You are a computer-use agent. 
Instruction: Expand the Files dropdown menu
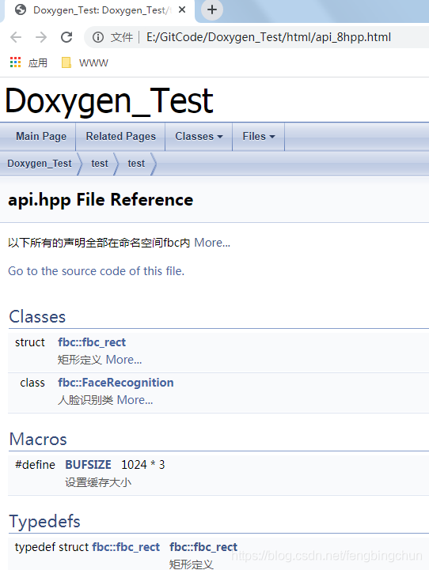(259, 136)
